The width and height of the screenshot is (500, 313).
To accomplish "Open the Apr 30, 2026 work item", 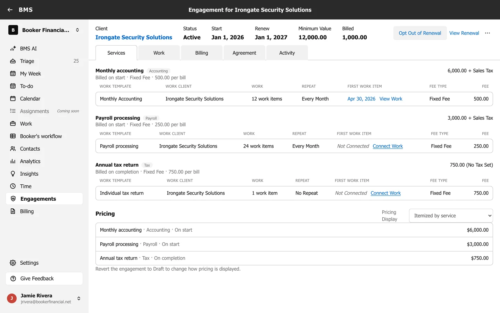I will 361,99.
